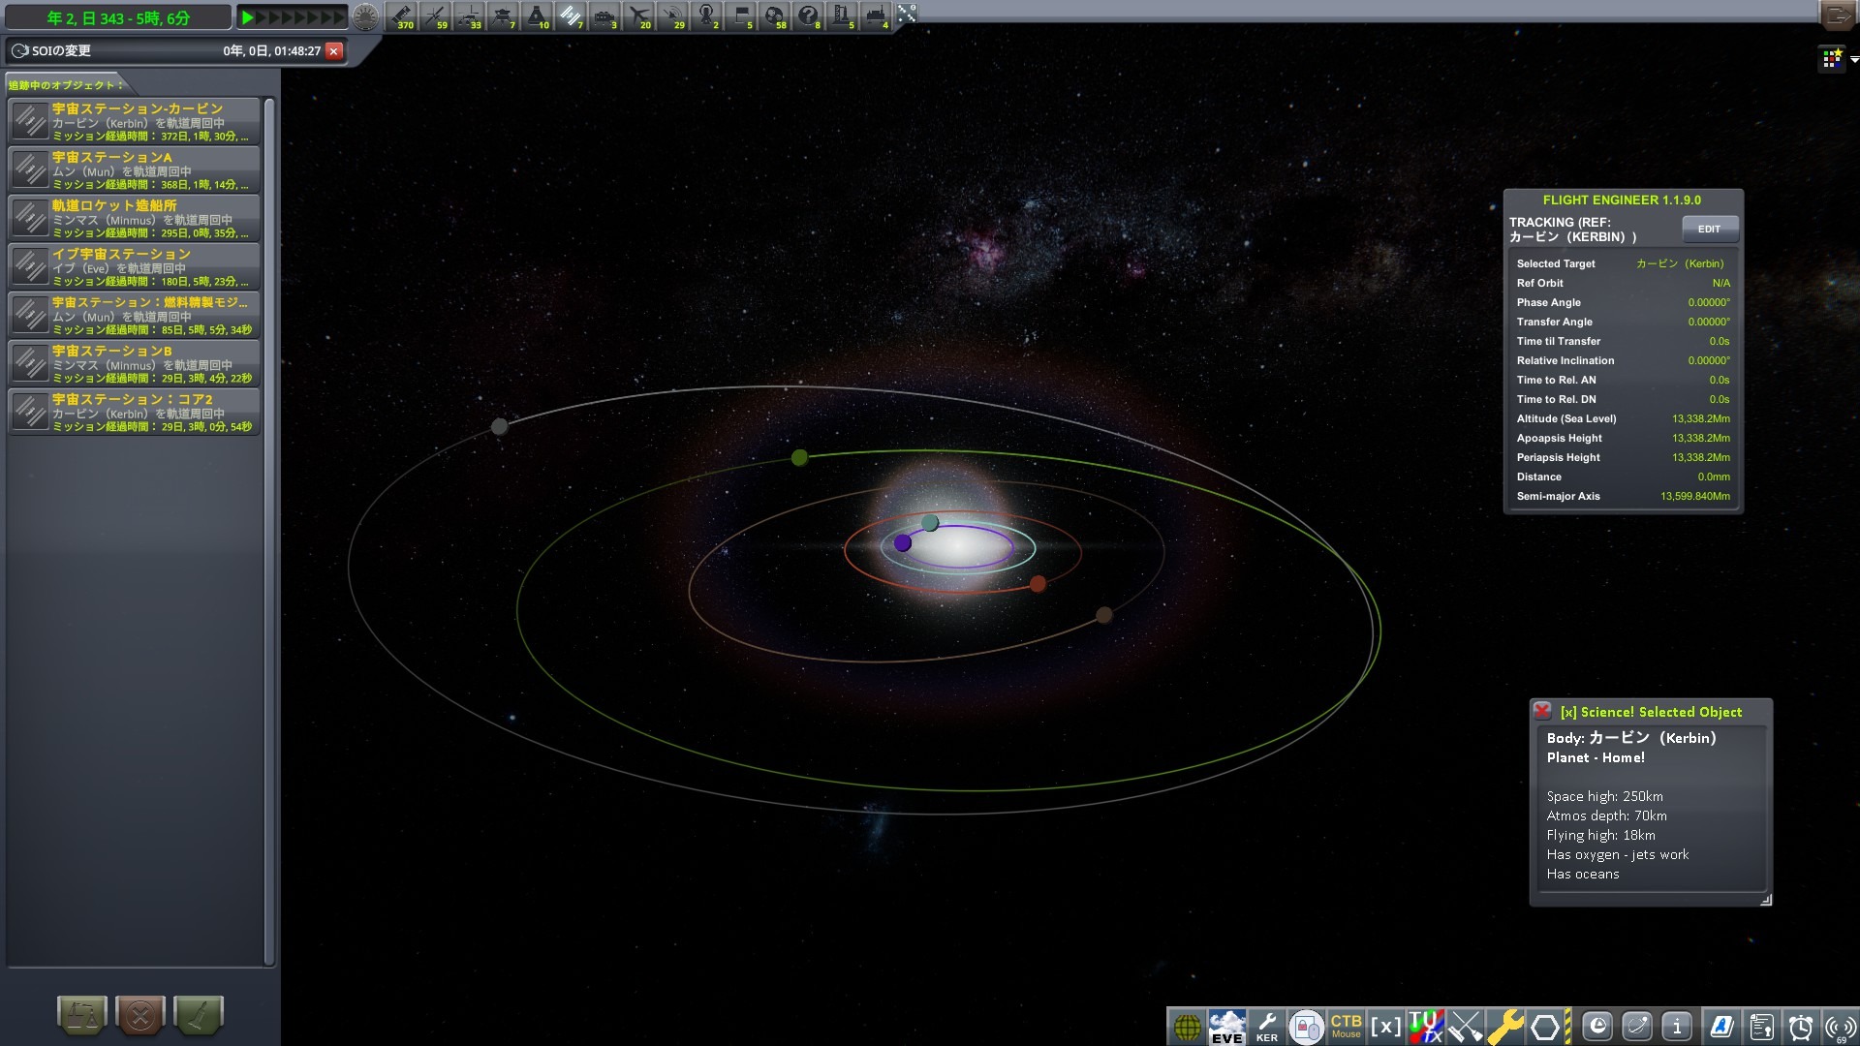This screenshot has width=1860, height=1046.
Task: Toggle the rovers filter showing 33
Action: (x=469, y=15)
